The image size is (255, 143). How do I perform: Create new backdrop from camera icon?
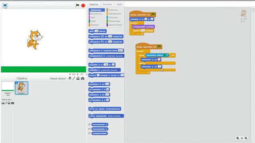(12, 103)
